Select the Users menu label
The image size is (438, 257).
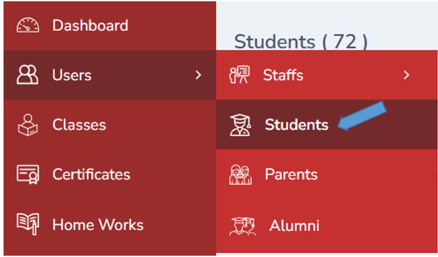(x=72, y=75)
